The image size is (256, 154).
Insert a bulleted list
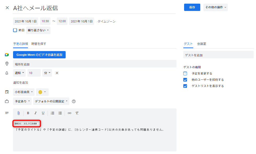[60, 113]
